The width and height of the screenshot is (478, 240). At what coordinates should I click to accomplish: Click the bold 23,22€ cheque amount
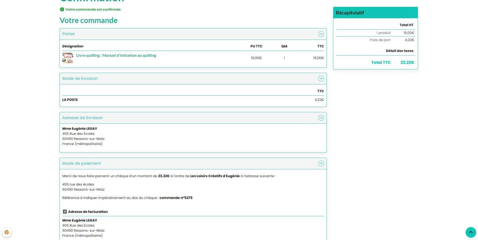(x=164, y=176)
